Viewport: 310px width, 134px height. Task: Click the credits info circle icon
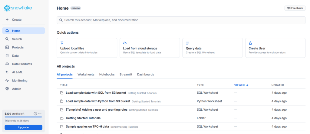coord(35,114)
